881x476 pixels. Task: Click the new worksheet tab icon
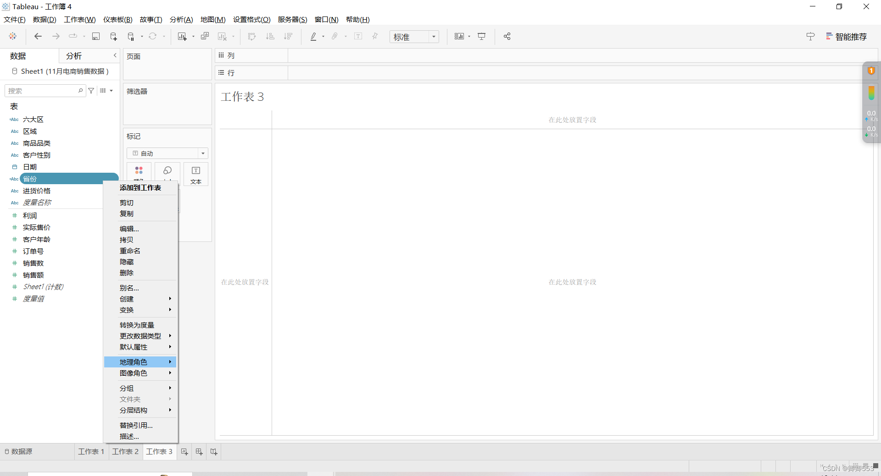[184, 452]
